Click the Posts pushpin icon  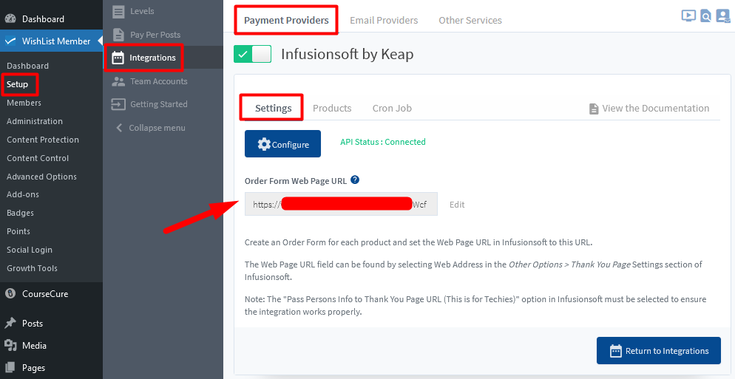click(10, 324)
